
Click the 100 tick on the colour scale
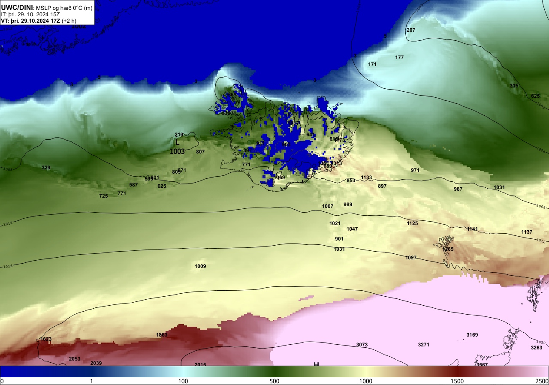pyautogui.click(x=183, y=381)
